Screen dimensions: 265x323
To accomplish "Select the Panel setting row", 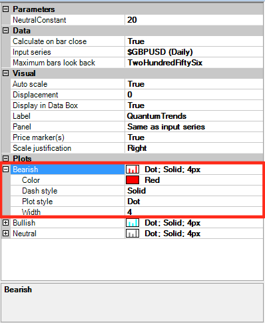I will tap(132, 127).
